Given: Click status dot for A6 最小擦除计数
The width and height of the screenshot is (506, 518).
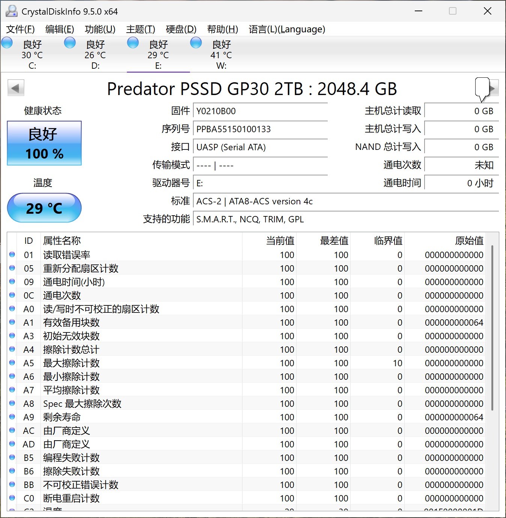Looking at the screenshot, I should point(12,376).
